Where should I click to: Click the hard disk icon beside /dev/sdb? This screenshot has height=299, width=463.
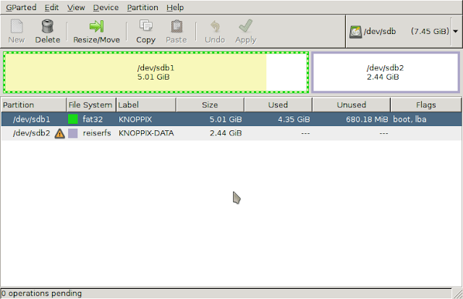(355, 32)
